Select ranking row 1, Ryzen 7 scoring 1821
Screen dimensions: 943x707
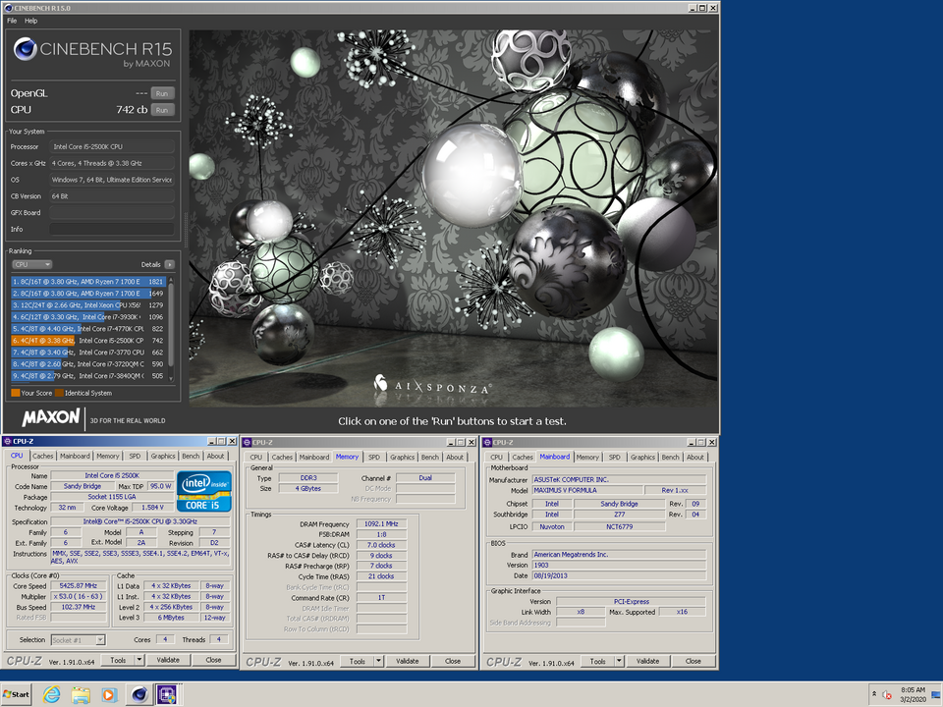pos(88,282)
